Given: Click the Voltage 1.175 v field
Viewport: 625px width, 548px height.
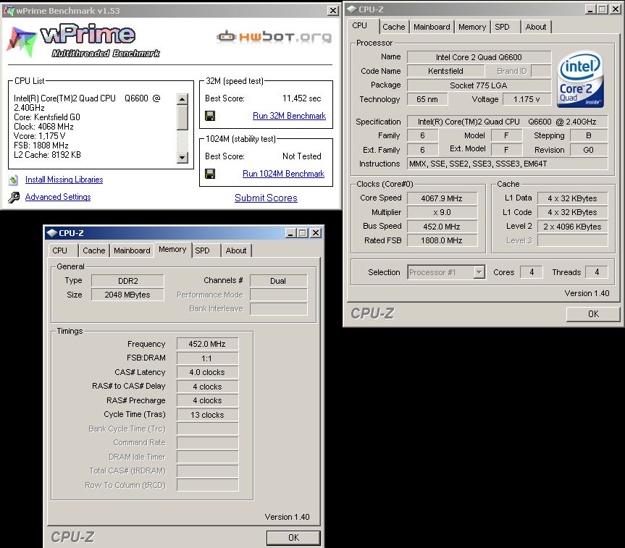Looking at the screenshot, I should click(527, 99).
